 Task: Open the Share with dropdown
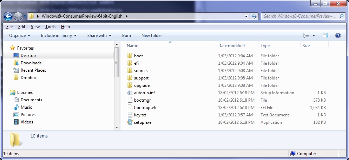coord(99,36)
